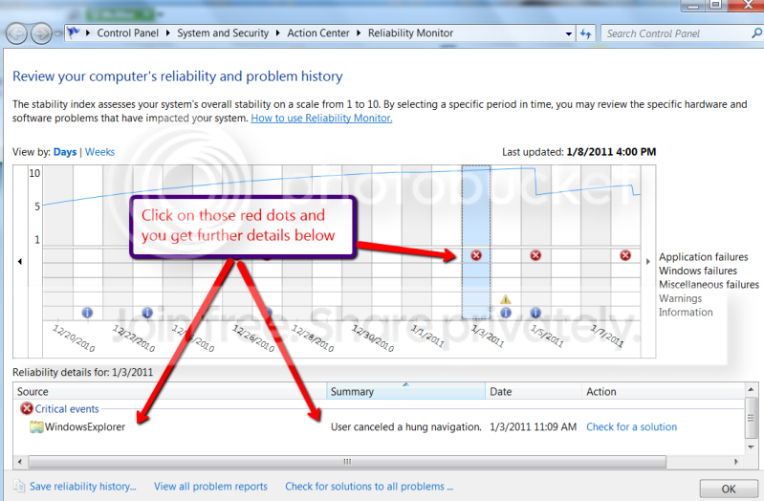Click the '1/3/2011 11:09 AM' date cell
Image resolution: width=764 pixels, height=501 pixels.
tap(533, 427)
